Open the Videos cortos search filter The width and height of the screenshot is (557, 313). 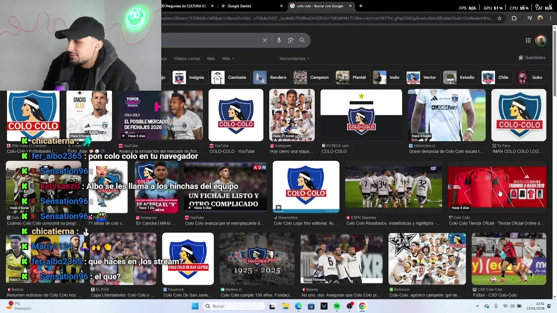[x=187, y=59]
